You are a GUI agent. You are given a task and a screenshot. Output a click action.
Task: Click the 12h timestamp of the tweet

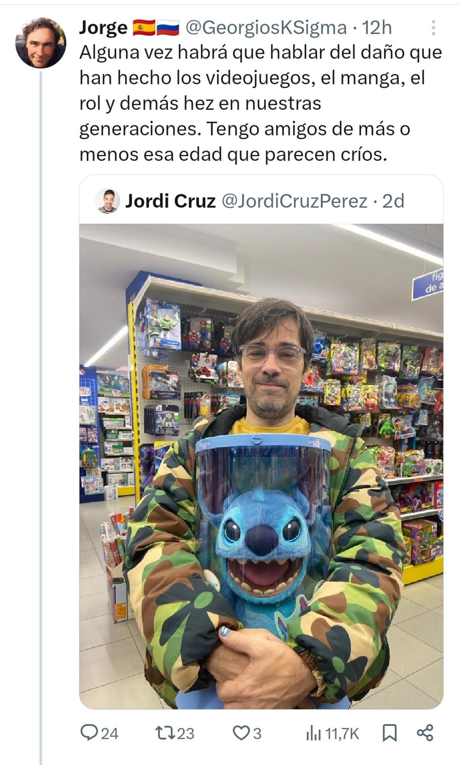click(x=377, y=28)
